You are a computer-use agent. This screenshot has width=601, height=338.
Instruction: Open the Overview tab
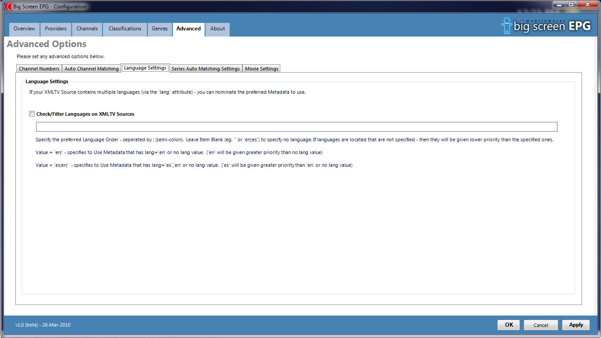point(24,29)
